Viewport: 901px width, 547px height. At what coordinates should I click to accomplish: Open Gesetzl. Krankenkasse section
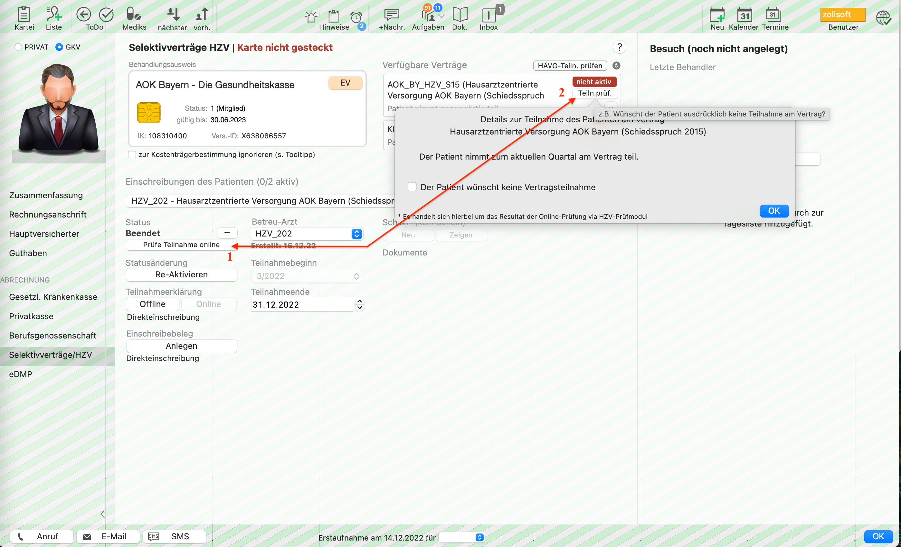[x=53, y=297]
